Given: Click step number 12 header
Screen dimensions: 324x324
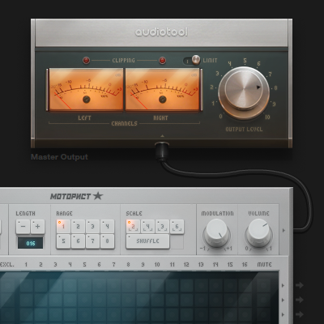Looking at the screenshot, I should [x=186, y=264].
